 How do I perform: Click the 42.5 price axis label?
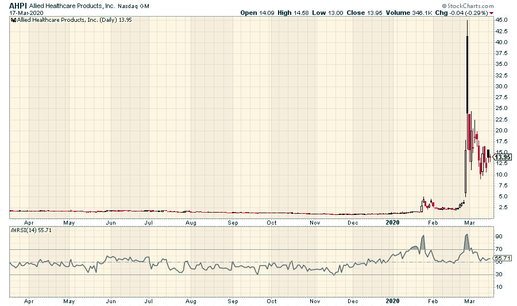pyautogui.click(x=501, y=31)
